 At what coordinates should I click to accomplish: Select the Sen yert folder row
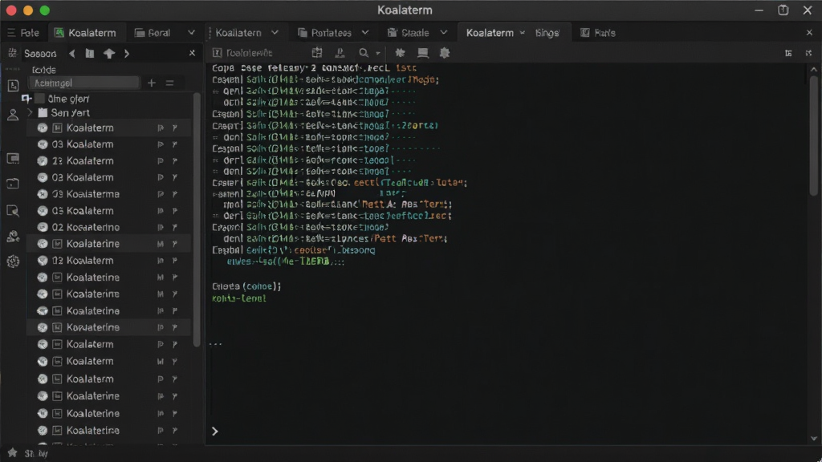[109, 112]
